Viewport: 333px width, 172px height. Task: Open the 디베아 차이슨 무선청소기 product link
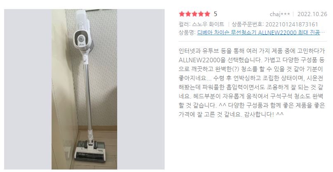(x=258, y=33)
